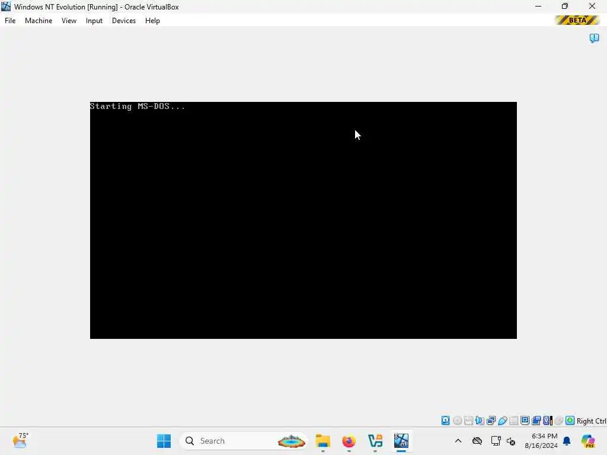Click the shared folders status icon
607x455 pixels.
pos(514,421)
